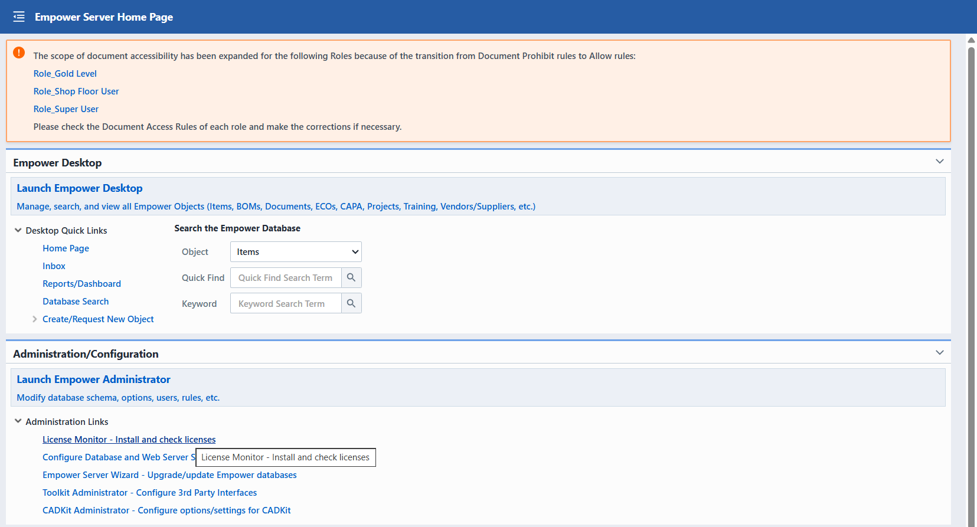Open the Role_Super User link
Screen dimensions: 977x527
pyautogui.click(x=66, y=109)
